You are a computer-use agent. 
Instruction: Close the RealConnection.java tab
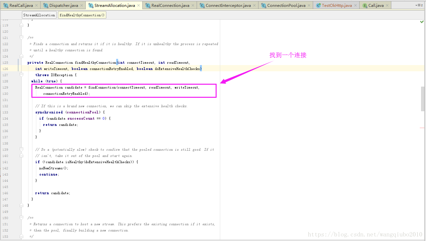tap(193, 6)
